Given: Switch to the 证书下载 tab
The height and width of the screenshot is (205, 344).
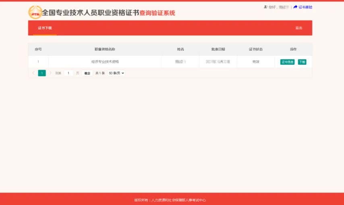Looking at the screenshot, I should tap(45, 28).
